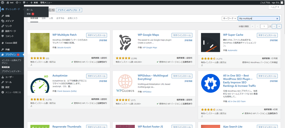
Task: Open the Regenerate Thumbnails title link
Action: (67, 127)
